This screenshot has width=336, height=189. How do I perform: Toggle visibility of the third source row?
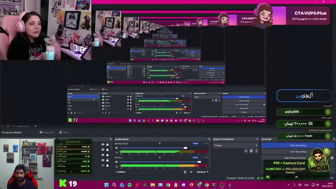point(103,155)
